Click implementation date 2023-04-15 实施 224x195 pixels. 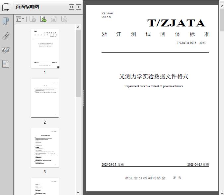198,164
